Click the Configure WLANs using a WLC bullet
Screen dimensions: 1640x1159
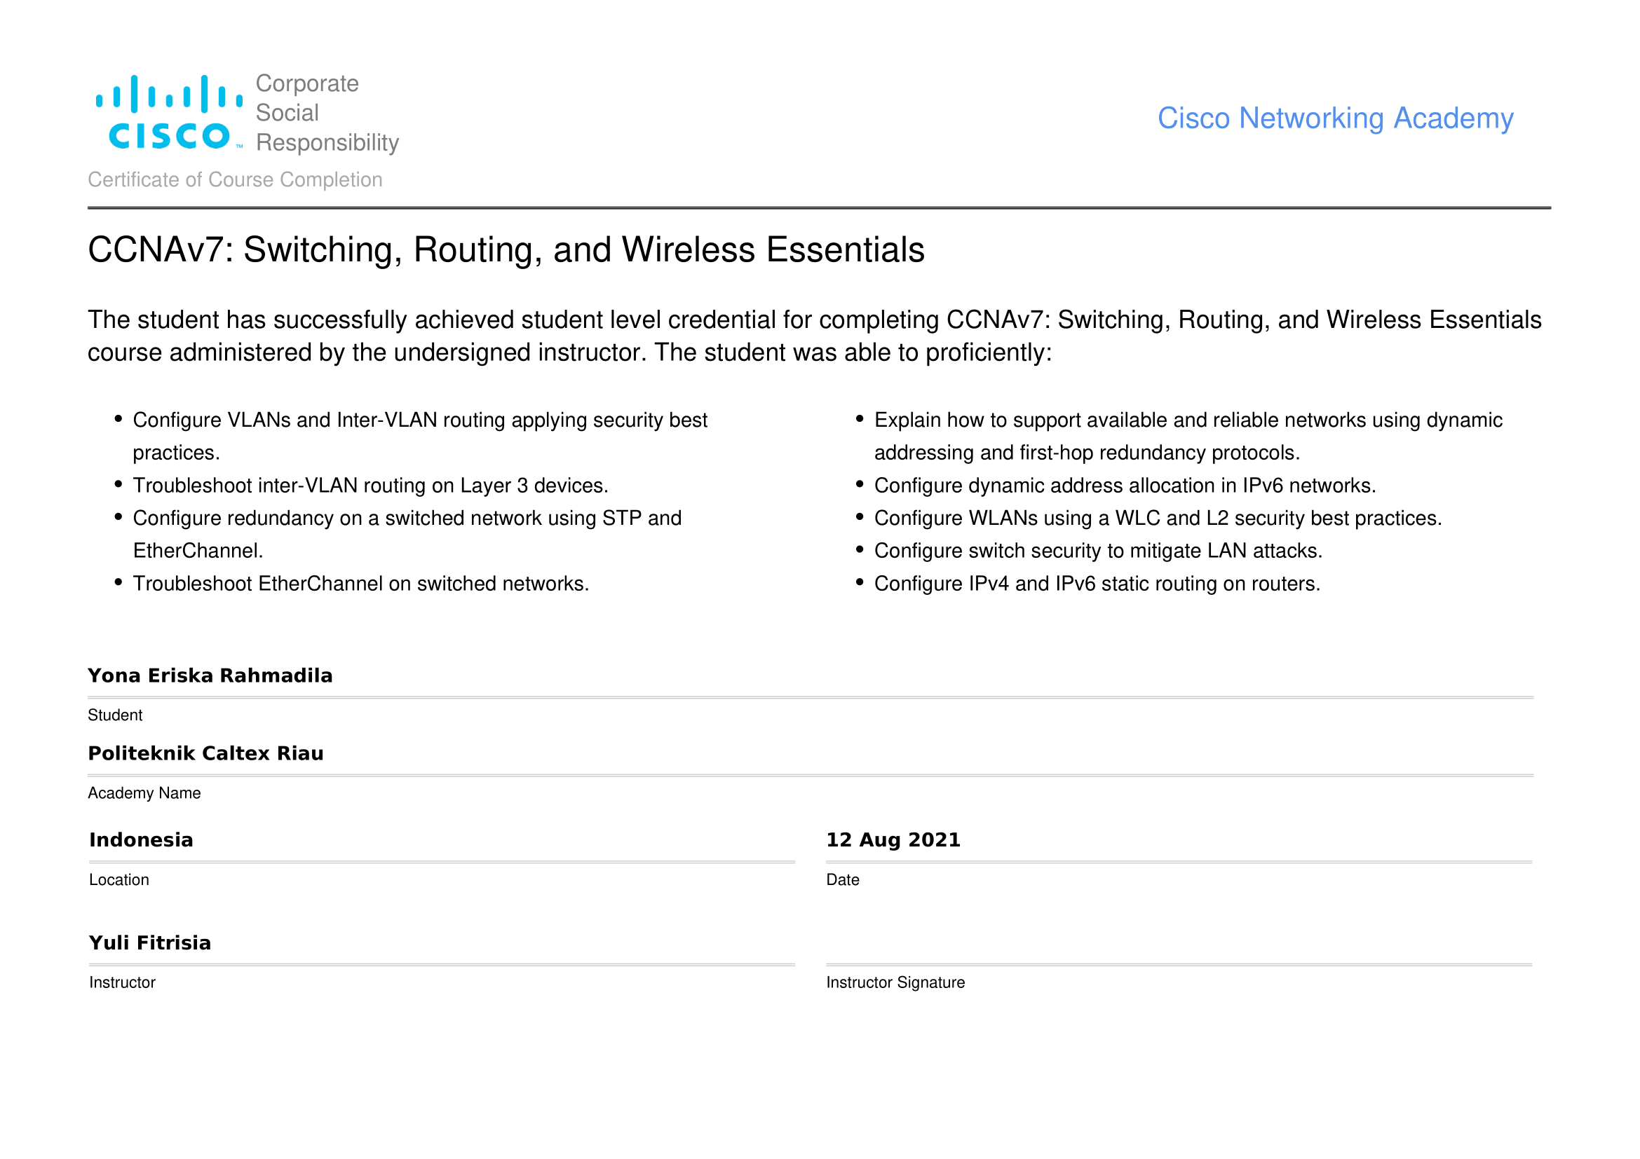pyautogui.click(x=1157, y=519)
